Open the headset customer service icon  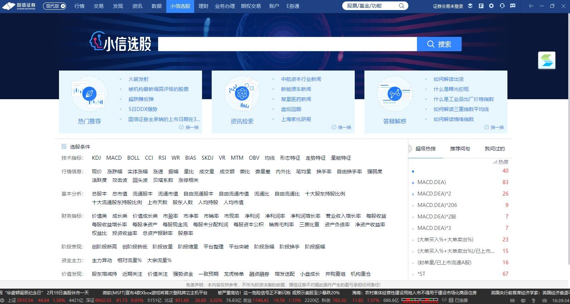tap(502, 6)
